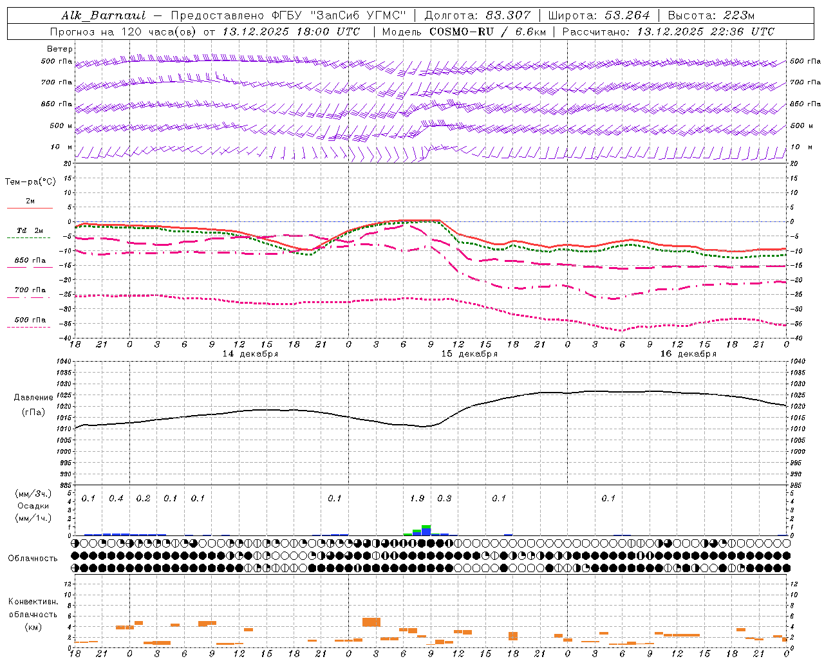This screenshot has height=659, width=824.
Task: Click the '16 декабря' date label
Action: 688,354
